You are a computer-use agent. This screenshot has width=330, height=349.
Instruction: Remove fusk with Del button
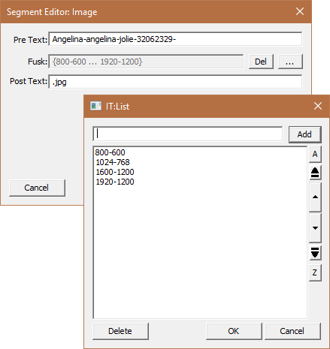tap(261, 62)
